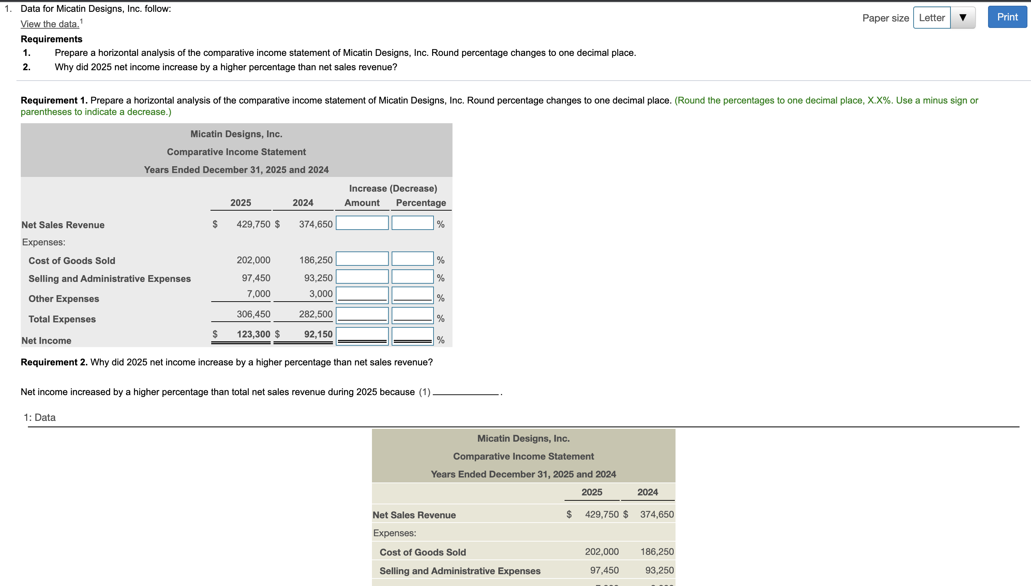The height and width of the screenshot is (586, 1031).
Task: Click the Net Sales Revenue Percentage input field
Action: (412, 222)
